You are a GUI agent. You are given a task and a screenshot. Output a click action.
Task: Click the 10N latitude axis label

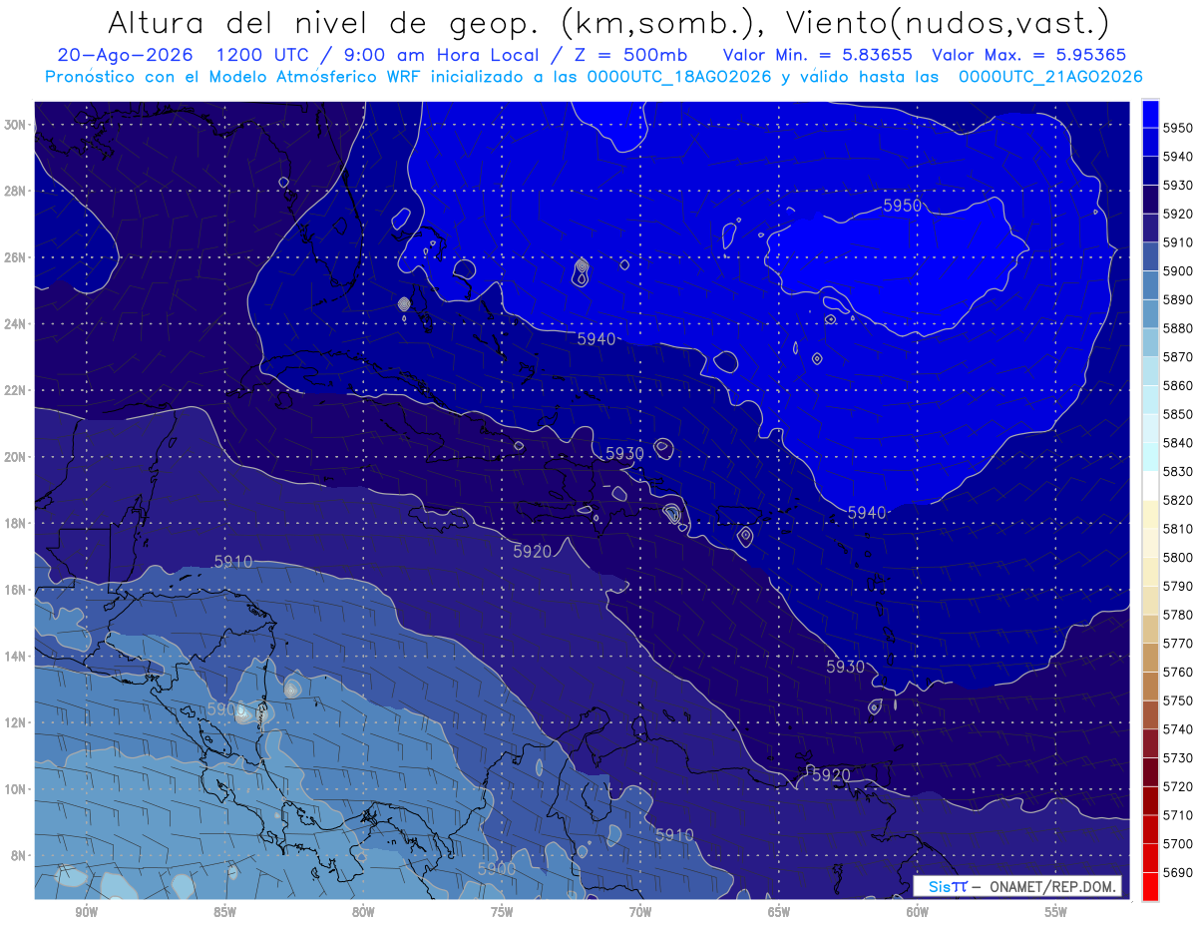coord(15,789)
